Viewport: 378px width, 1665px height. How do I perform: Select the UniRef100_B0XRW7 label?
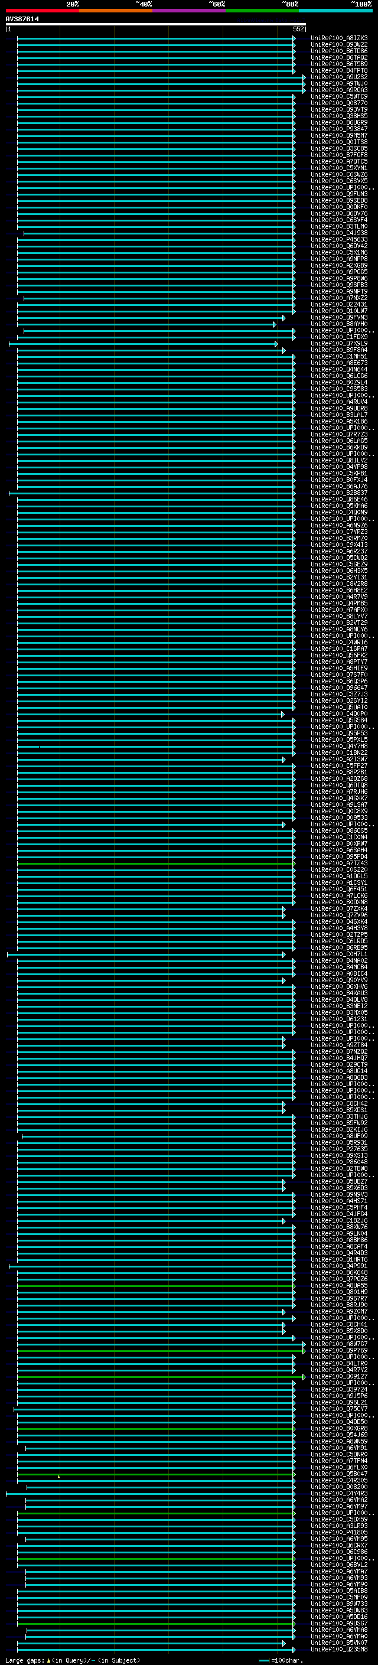[339, 843]
